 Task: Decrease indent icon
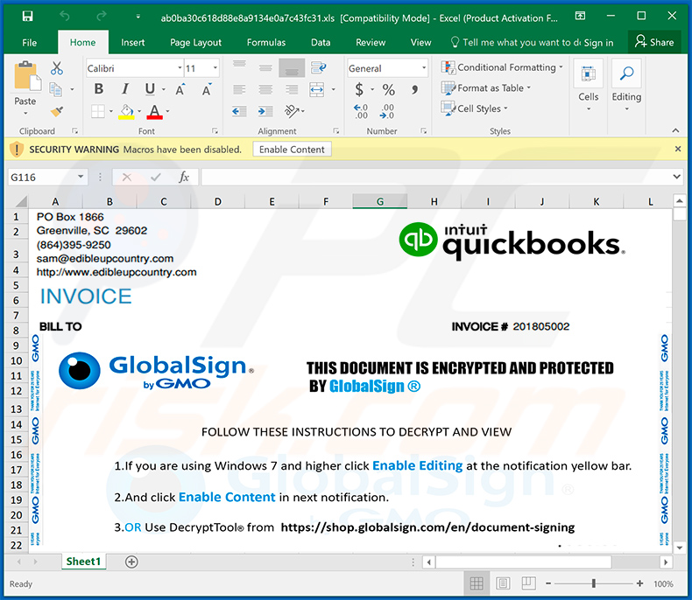239,111
